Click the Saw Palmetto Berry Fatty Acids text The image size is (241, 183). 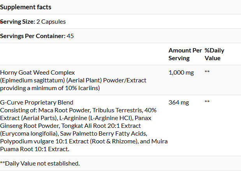tap(104, 133)
